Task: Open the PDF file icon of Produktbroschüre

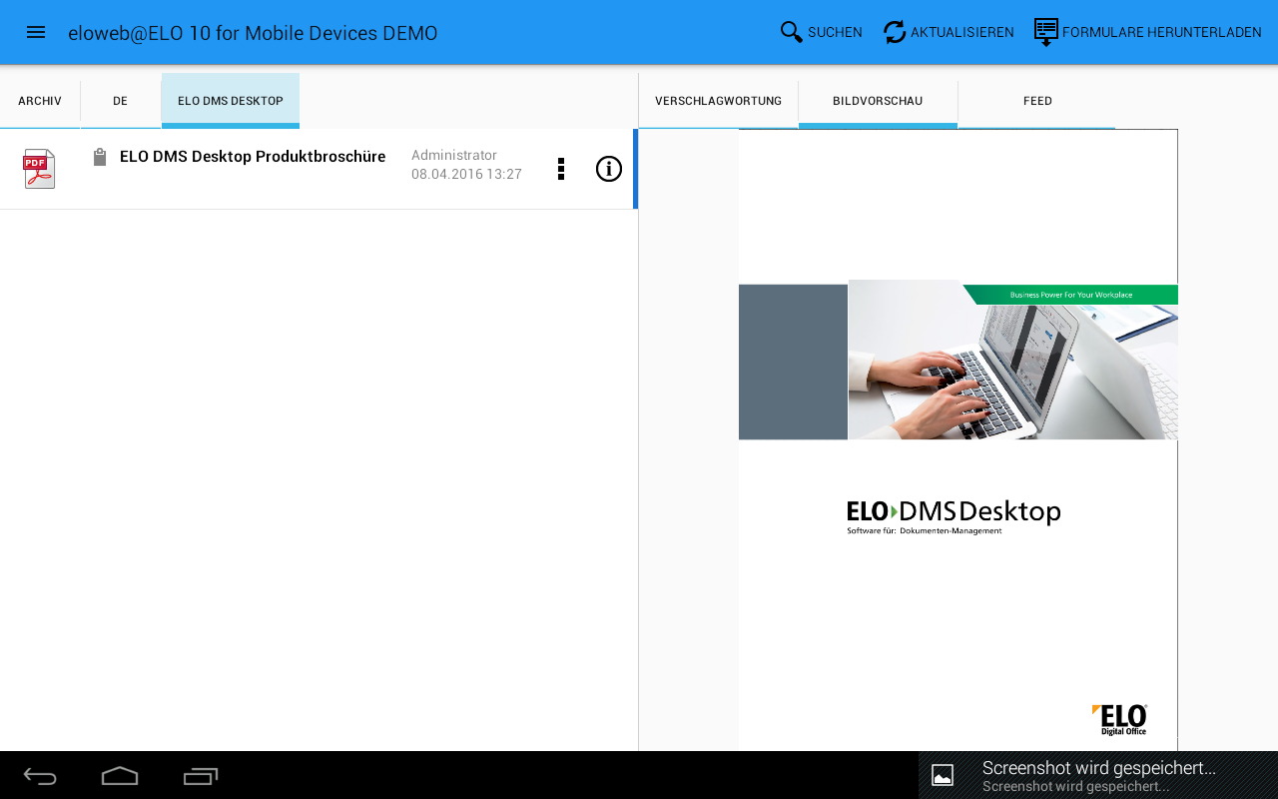Action: tap(39, 169)
